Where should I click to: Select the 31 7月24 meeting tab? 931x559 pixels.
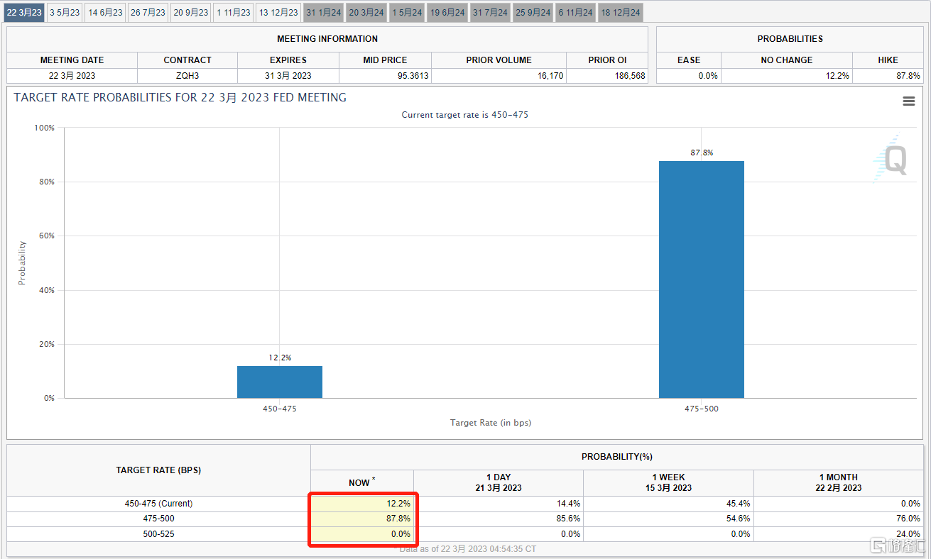(490, 13)
